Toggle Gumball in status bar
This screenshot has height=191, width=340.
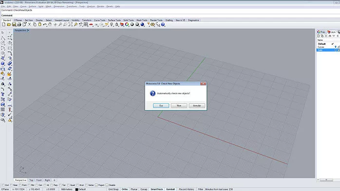(x=170, y=189)
